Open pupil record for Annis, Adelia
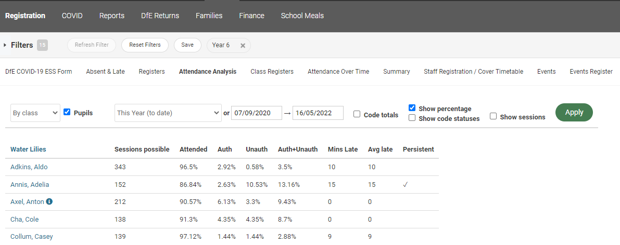The height and width of the screenshot is (245, 620). pos(30,184)
